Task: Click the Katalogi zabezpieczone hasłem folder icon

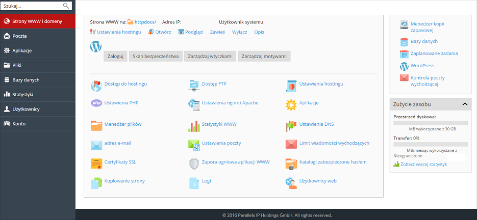Action: click(291, 164)
